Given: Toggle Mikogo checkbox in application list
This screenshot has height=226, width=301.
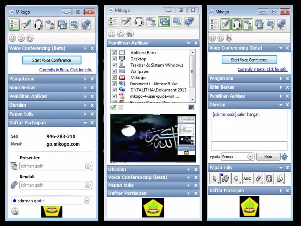Looking at the screenshot, I should (114, 78).
